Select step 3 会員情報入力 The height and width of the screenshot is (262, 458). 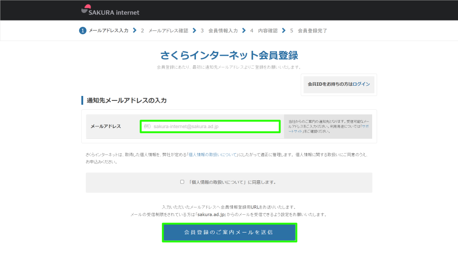[x=219, y=31]
